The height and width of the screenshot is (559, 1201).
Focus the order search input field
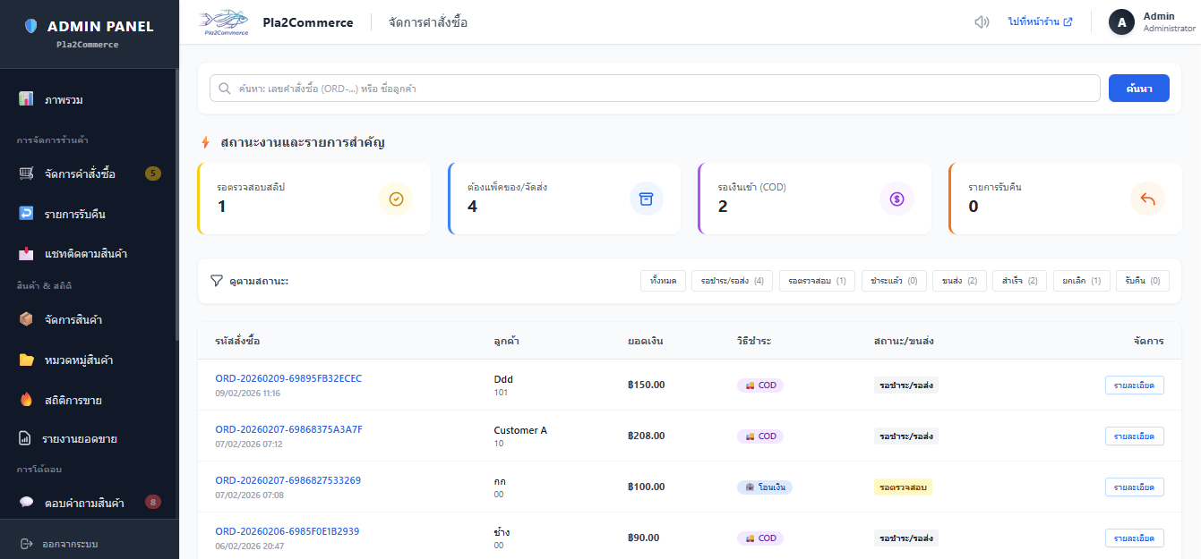coord(655,89)
